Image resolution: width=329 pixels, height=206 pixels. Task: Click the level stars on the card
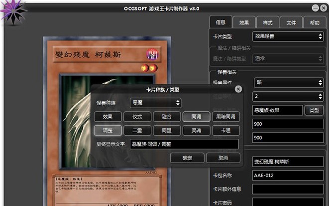[149, 68]
